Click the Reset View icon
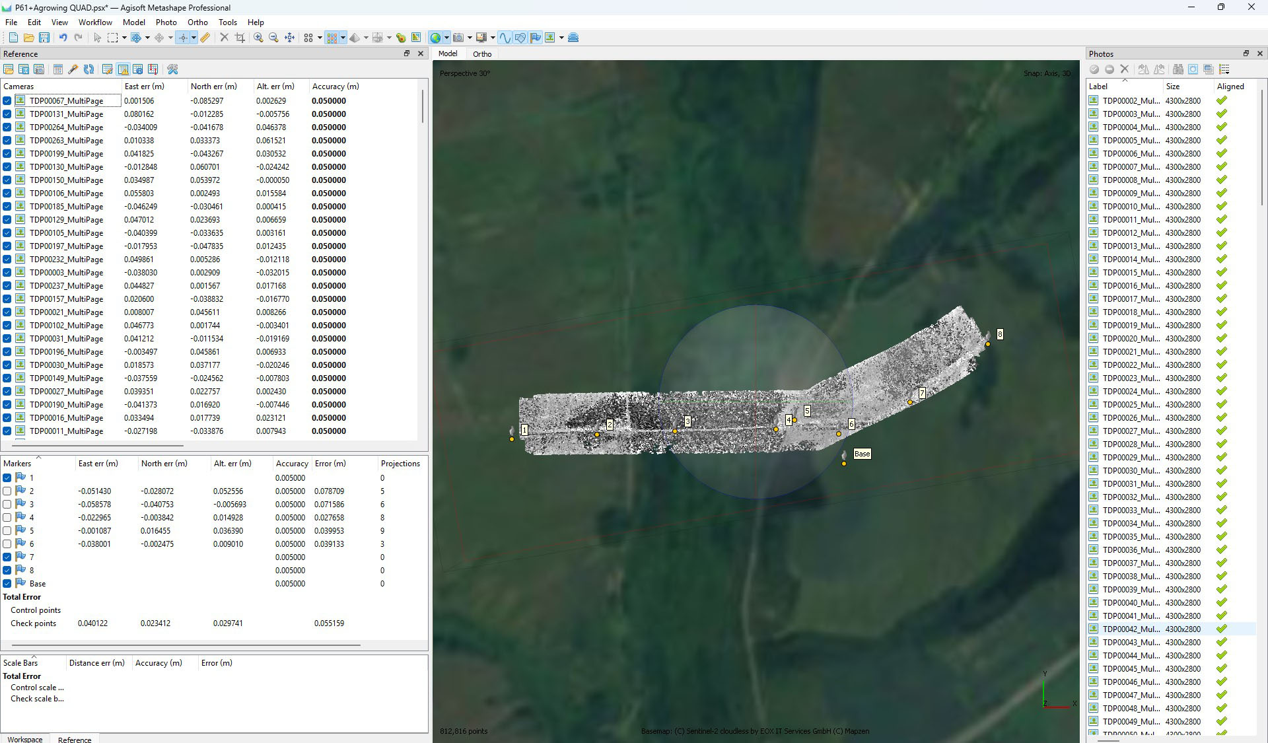The width and height of the screenshot is (1268, 743). pyautogui.click(x=289, y=38)
